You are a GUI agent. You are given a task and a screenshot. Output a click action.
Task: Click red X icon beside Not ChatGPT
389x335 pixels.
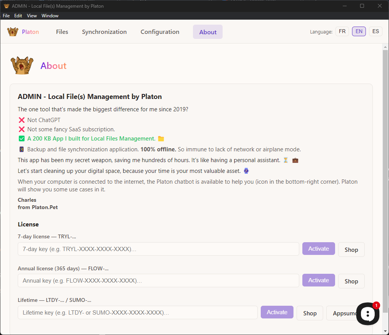pos(22,120)
